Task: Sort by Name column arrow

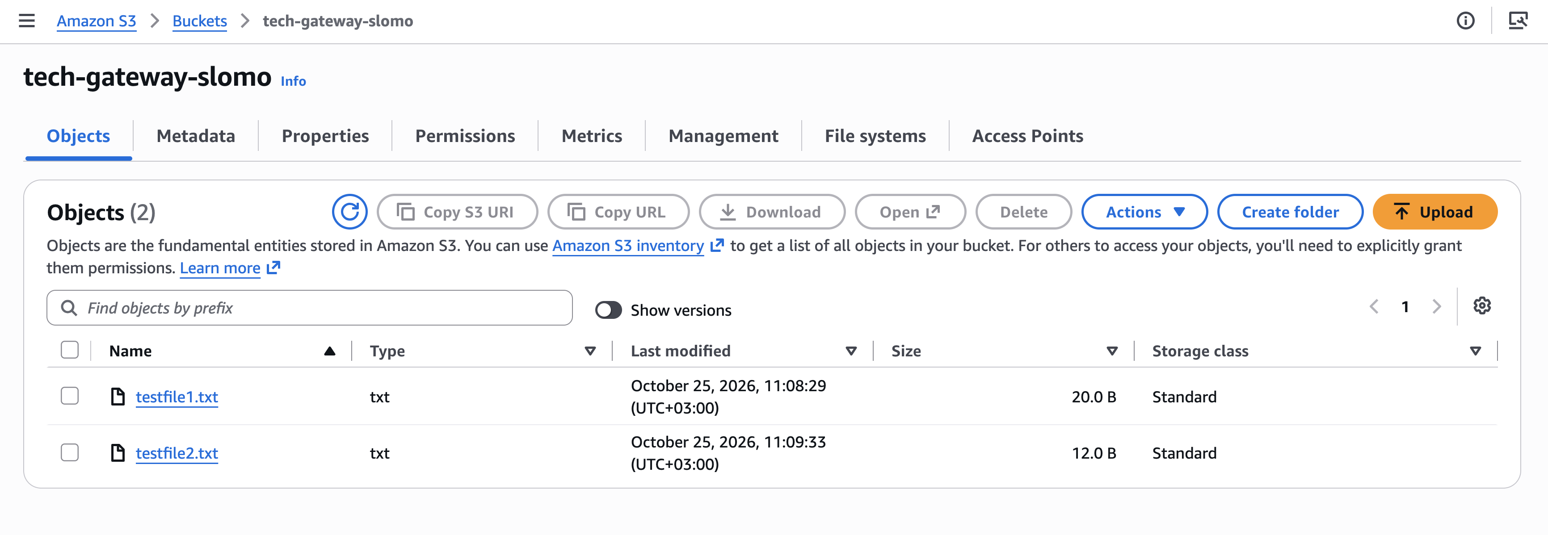Action: pyautogui.click(x=329, y=351)
